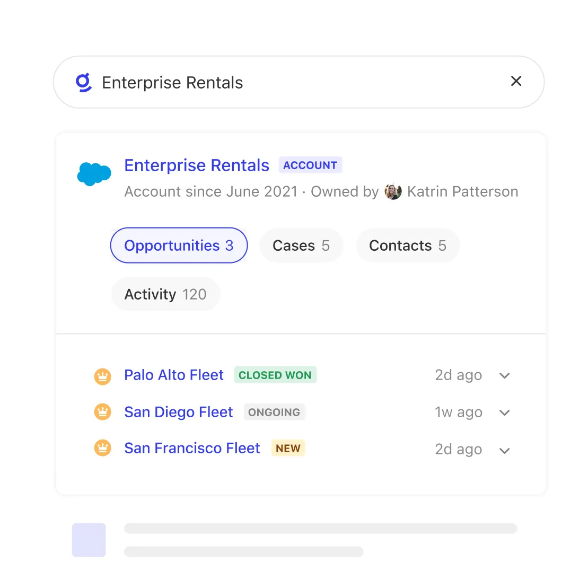Click the crown icon beside San Francisco Fleet

[x=102, y=448]
